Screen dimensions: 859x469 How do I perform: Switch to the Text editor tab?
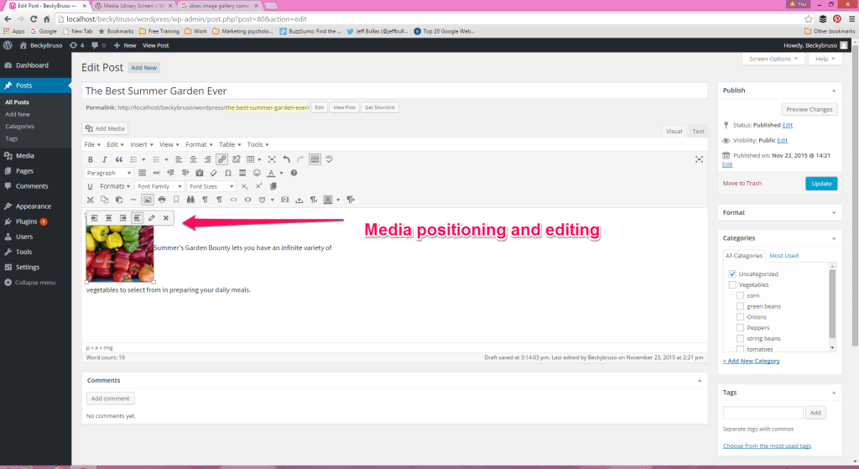click(x=698, y=132)
